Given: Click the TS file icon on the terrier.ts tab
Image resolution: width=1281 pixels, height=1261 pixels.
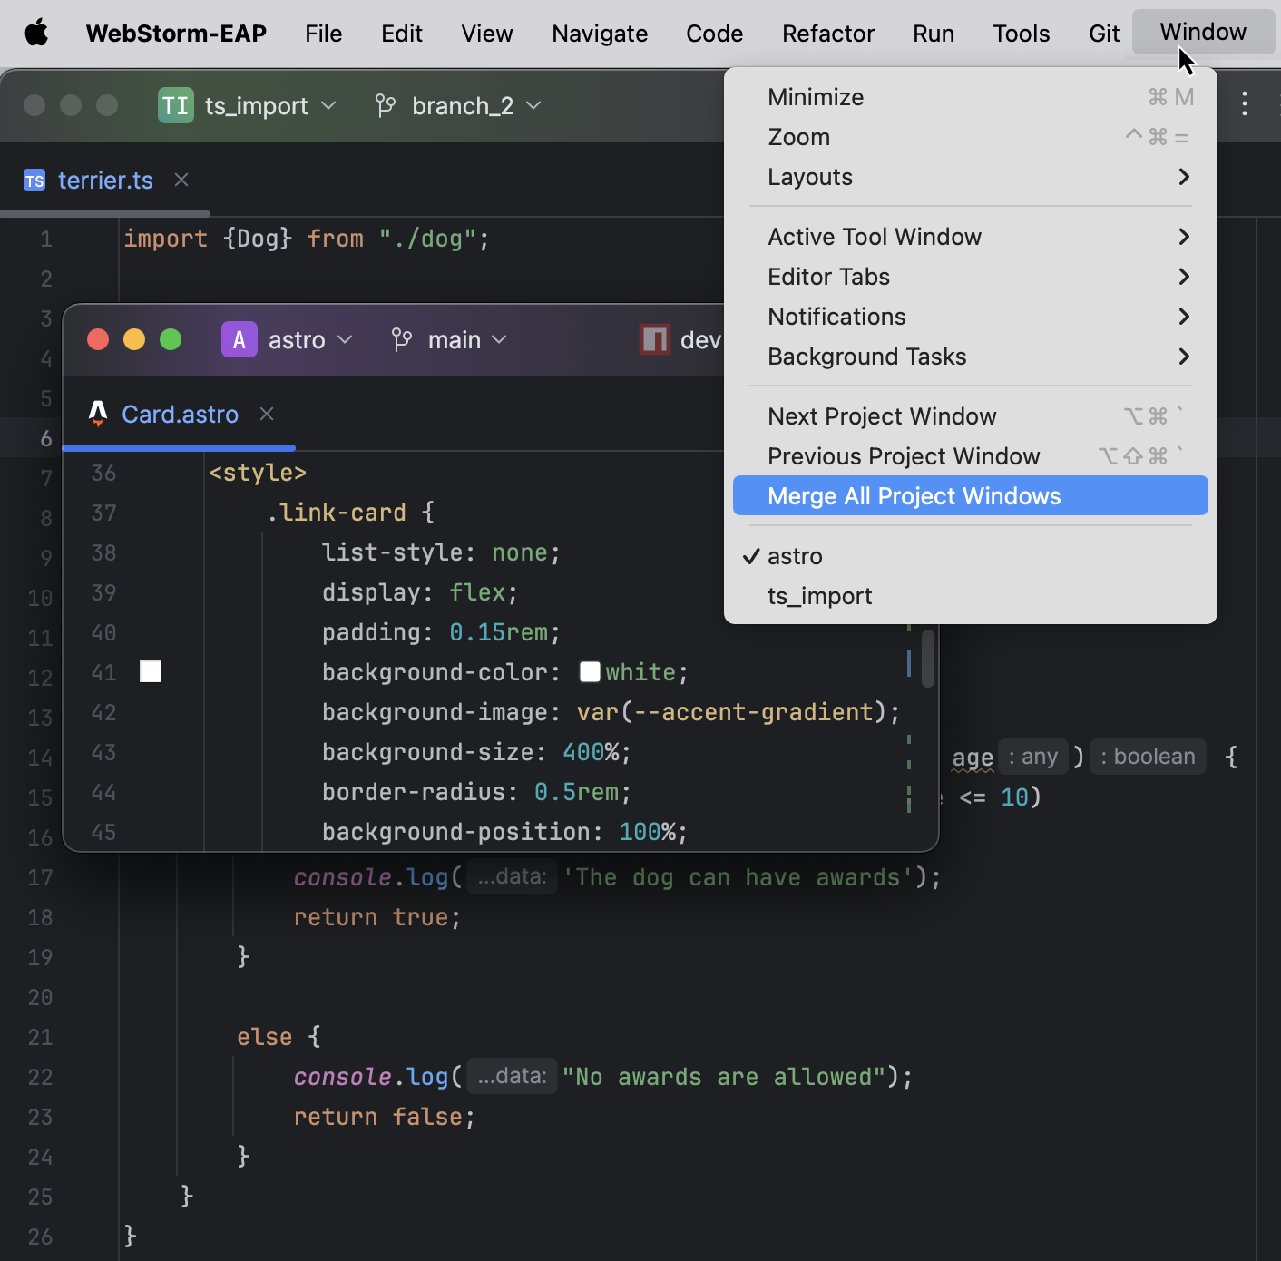Looking at the screenshot, I should point(34,180).
